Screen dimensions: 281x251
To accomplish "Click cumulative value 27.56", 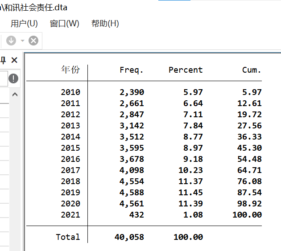I will click(x=250, y=126).
